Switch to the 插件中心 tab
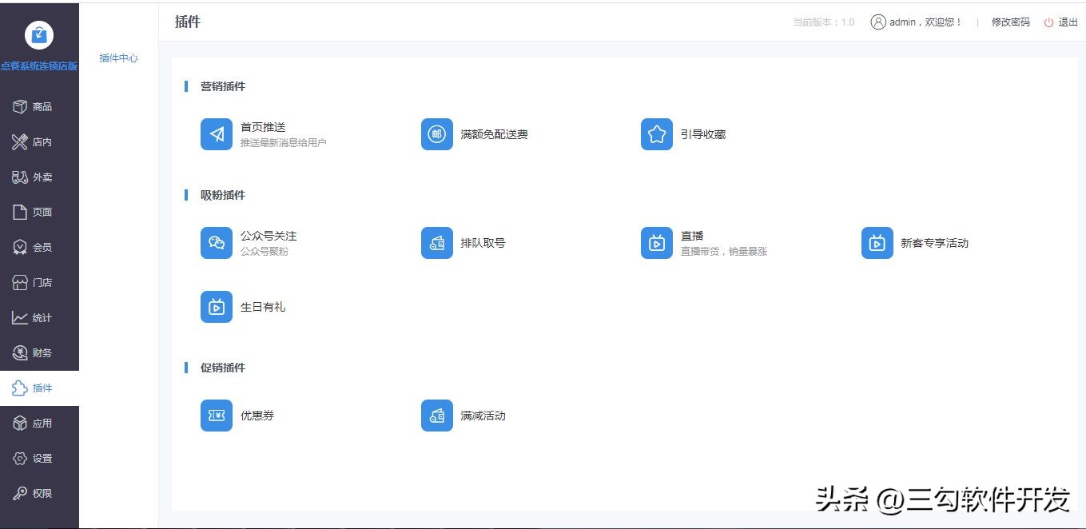The image size is (1086, 529). click(117, 58)
